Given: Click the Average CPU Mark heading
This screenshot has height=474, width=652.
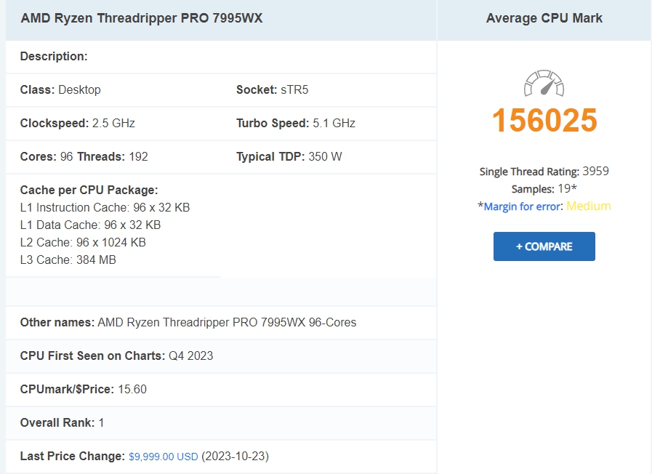Looking at the screenshot, I should [x=544, y=18].
